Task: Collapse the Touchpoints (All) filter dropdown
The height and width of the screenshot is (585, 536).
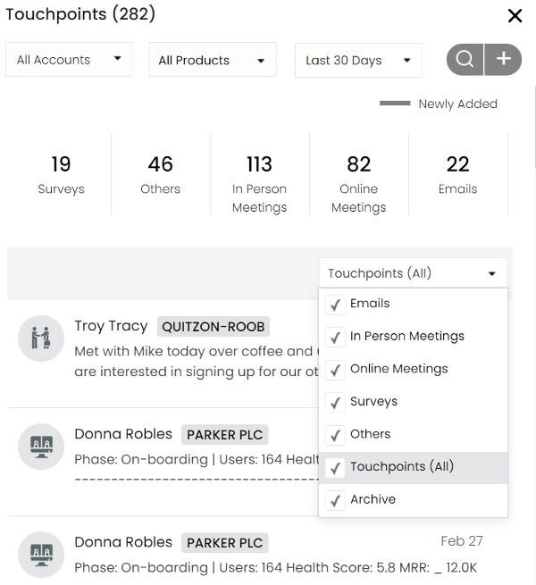Action: coord(413,273)
